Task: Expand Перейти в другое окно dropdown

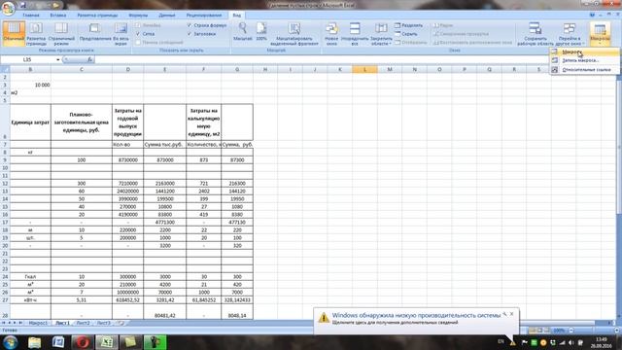Action: (570, 33)
